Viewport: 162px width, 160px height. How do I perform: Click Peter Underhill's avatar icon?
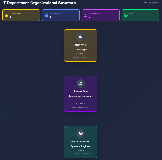click(81, 134)
